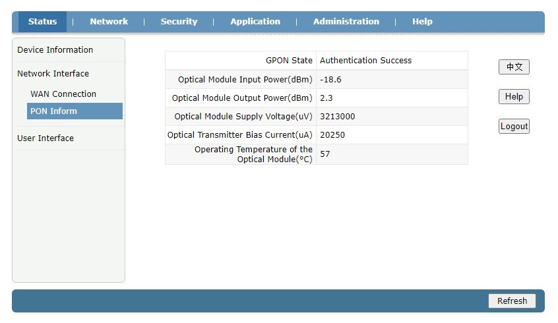The image size is (558, 323).
Task: Expand Network Interface in the sidebar
Action: [53, 74]
